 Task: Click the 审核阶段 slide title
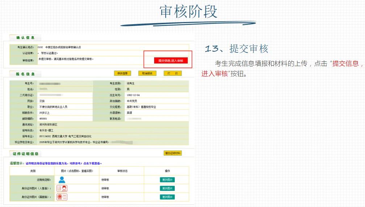pyautogui.click(x=188, y=12)
